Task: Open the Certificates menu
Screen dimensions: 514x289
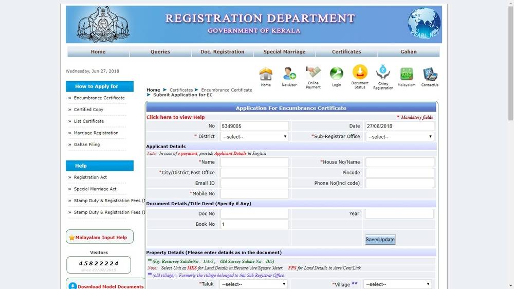Action: [x=346, y=52]
